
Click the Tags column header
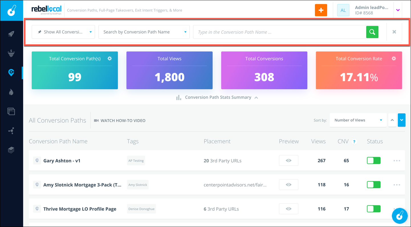click(133, 141)
